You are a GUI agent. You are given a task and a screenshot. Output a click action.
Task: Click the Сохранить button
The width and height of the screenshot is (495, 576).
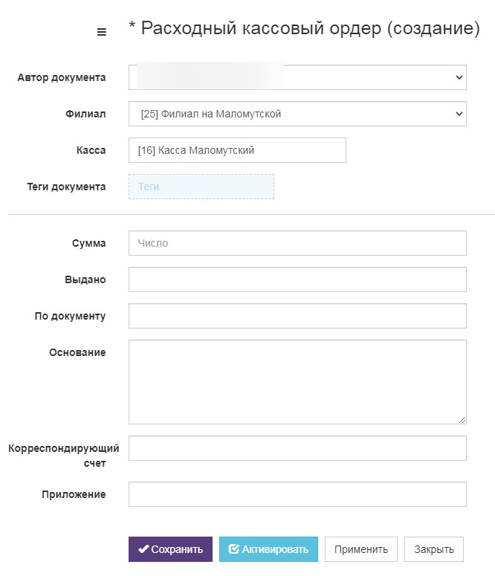coord(170,549)
